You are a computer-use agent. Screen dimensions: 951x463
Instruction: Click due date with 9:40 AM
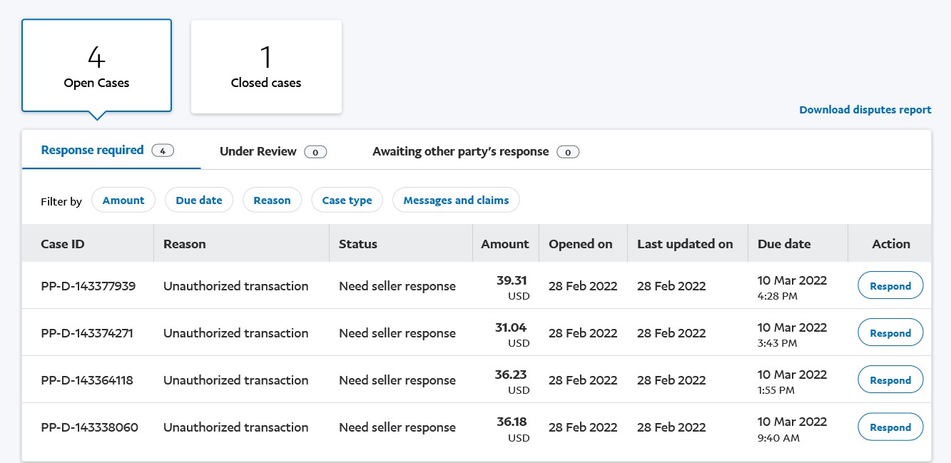792,428
